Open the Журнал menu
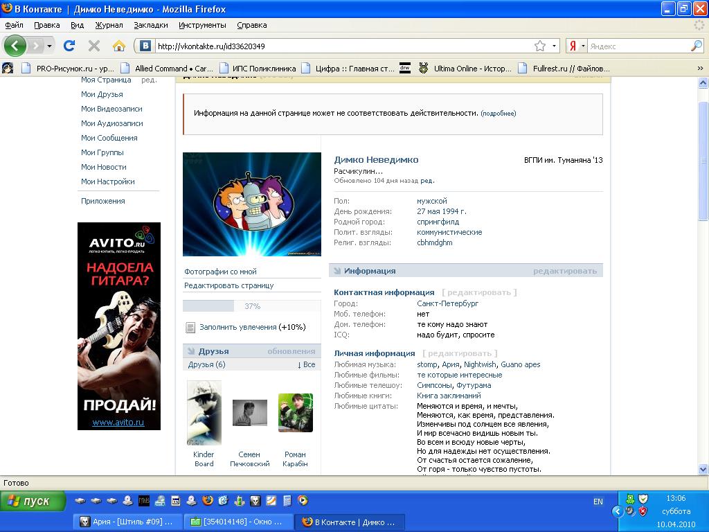This screenshot has width=709, height=532. 109,25
